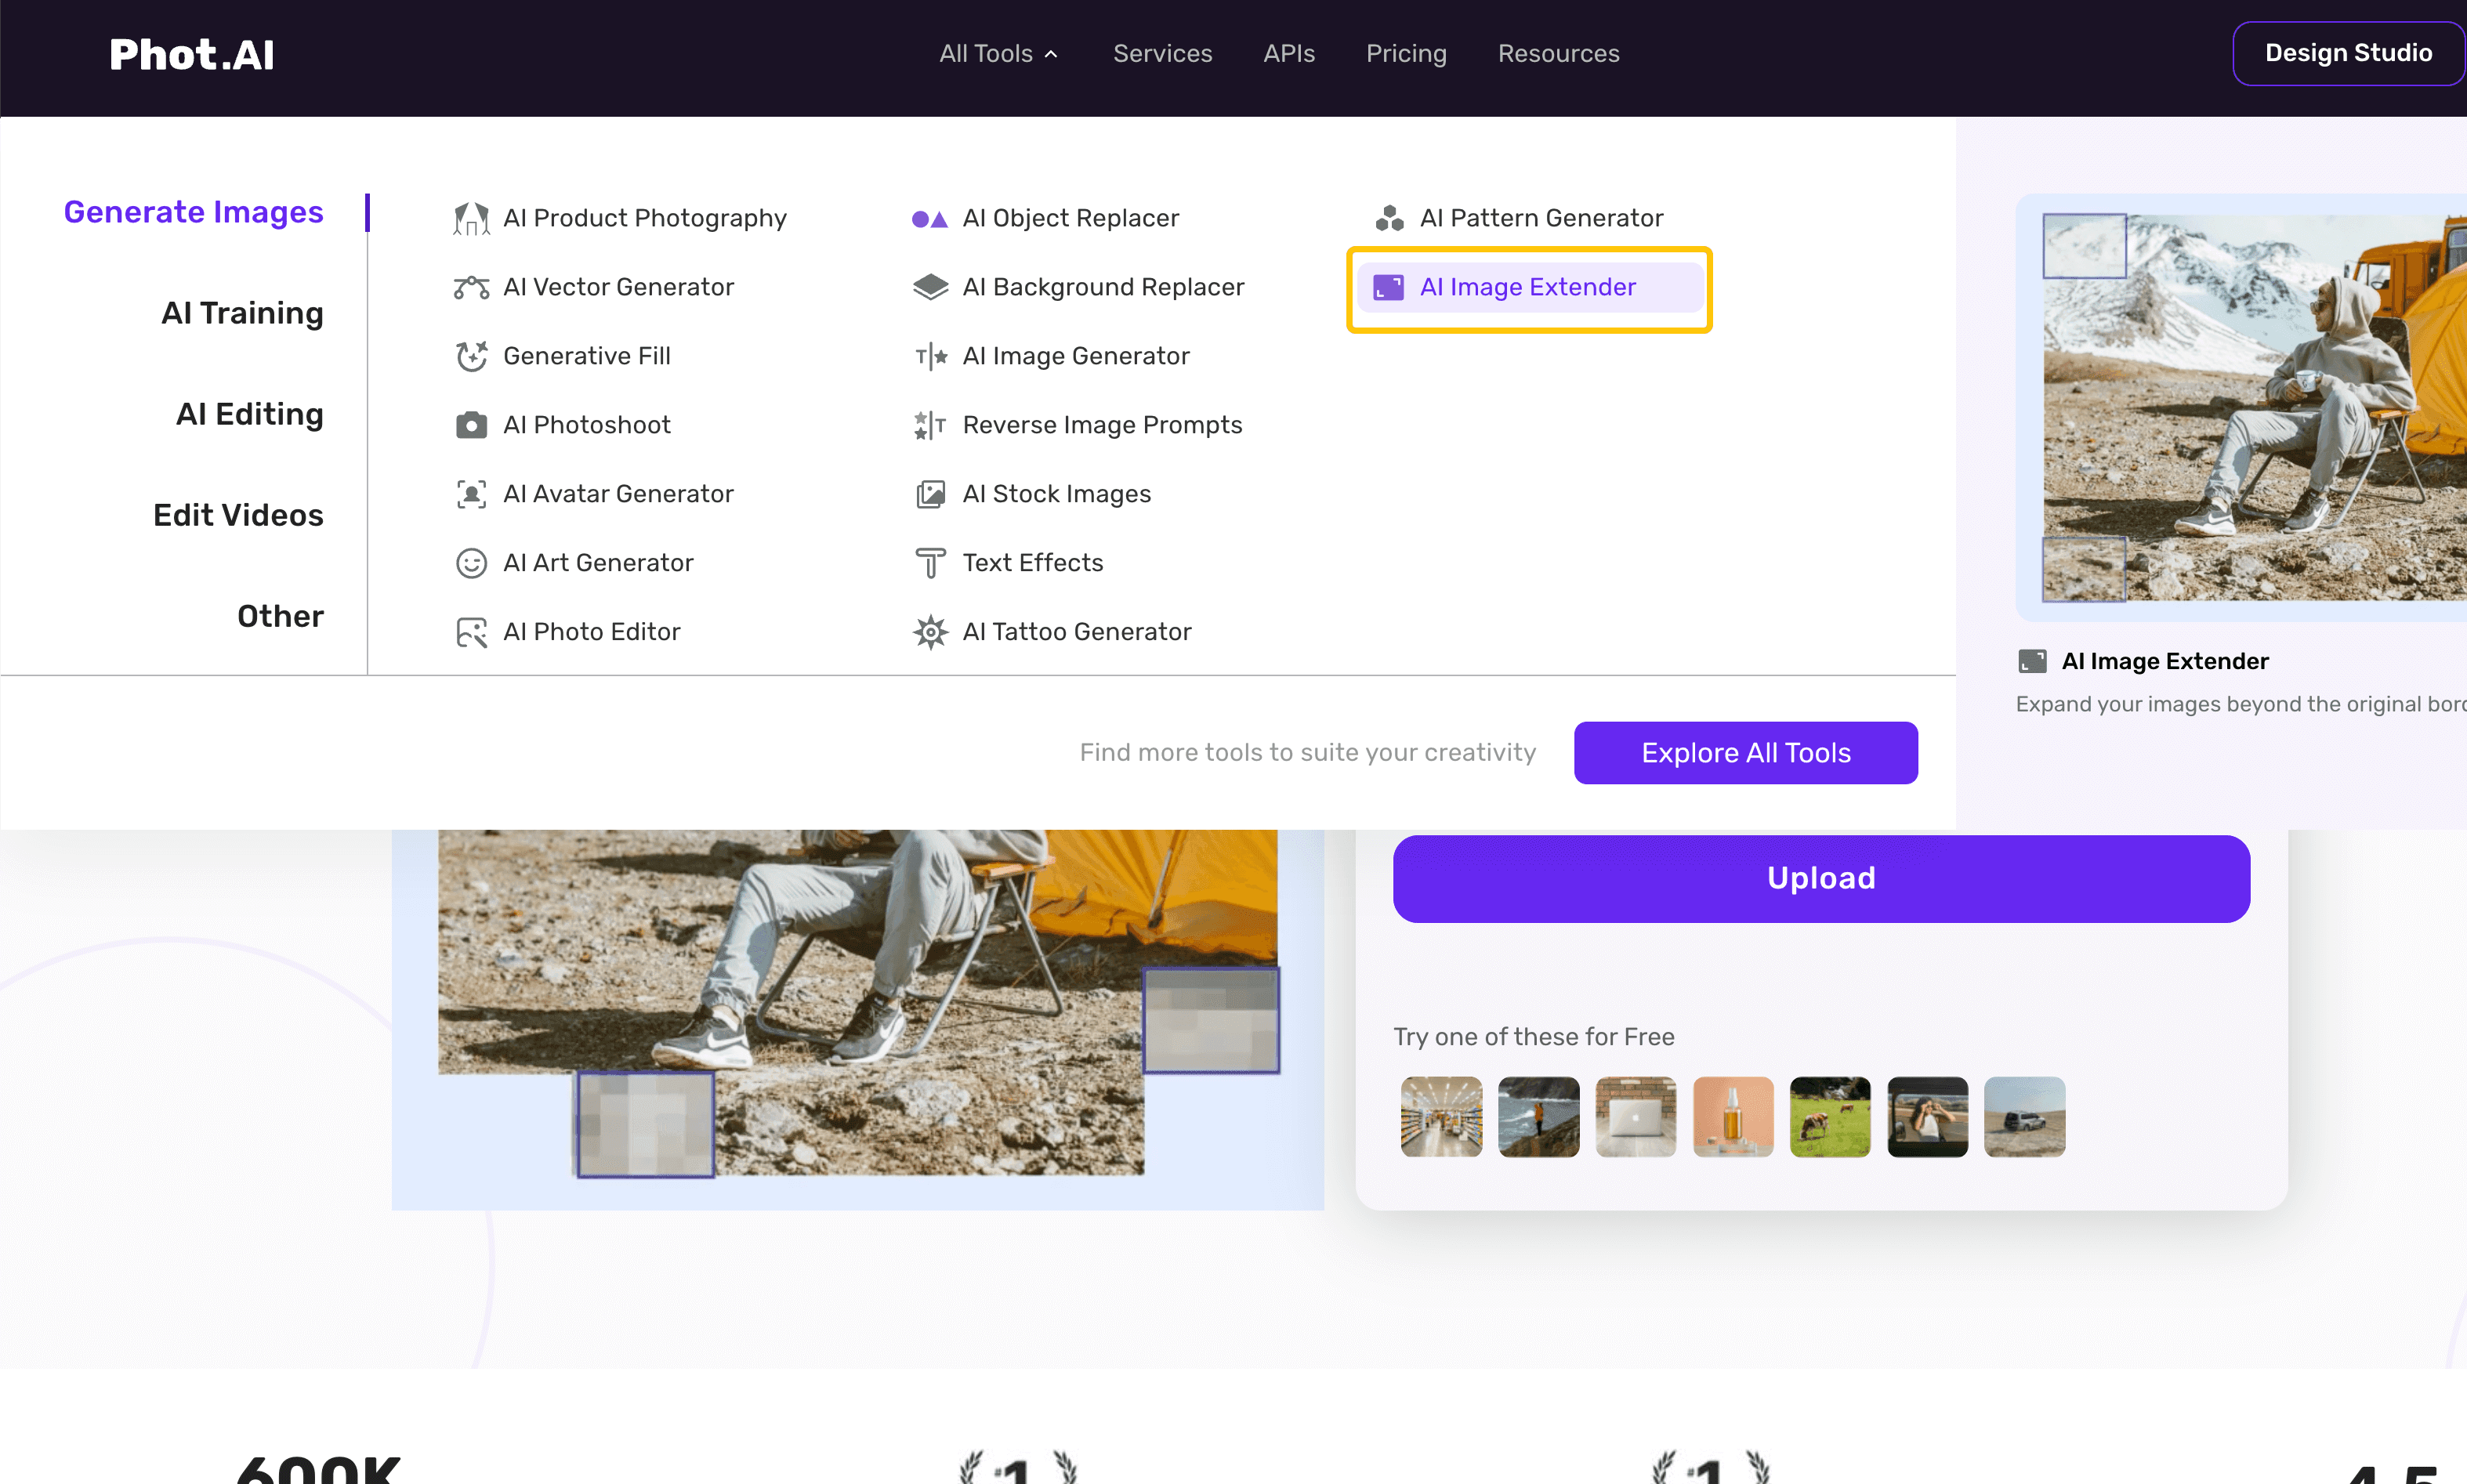Viewport: 2467px width, 1484px height.
Task: Click the Explore All Tools button
Action: (x=1744, y=752)
